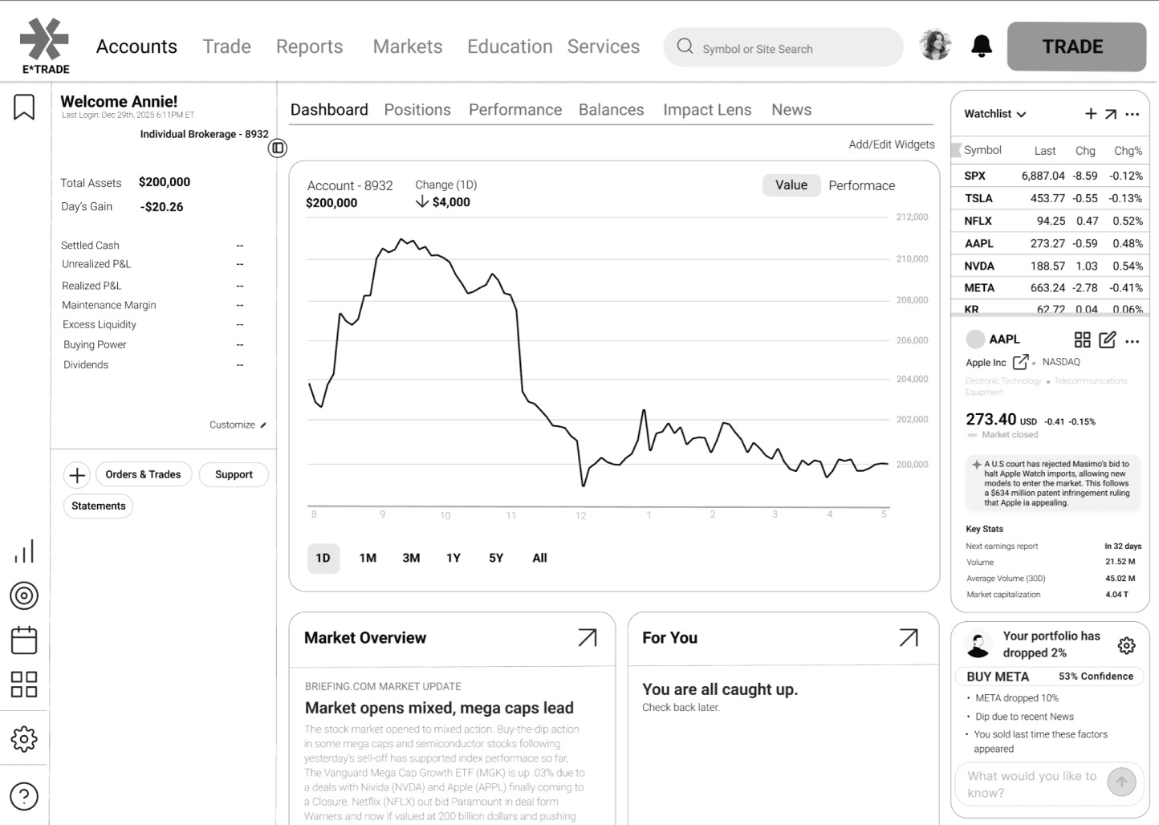Click the round plus quick action button

tap(77, 475)
